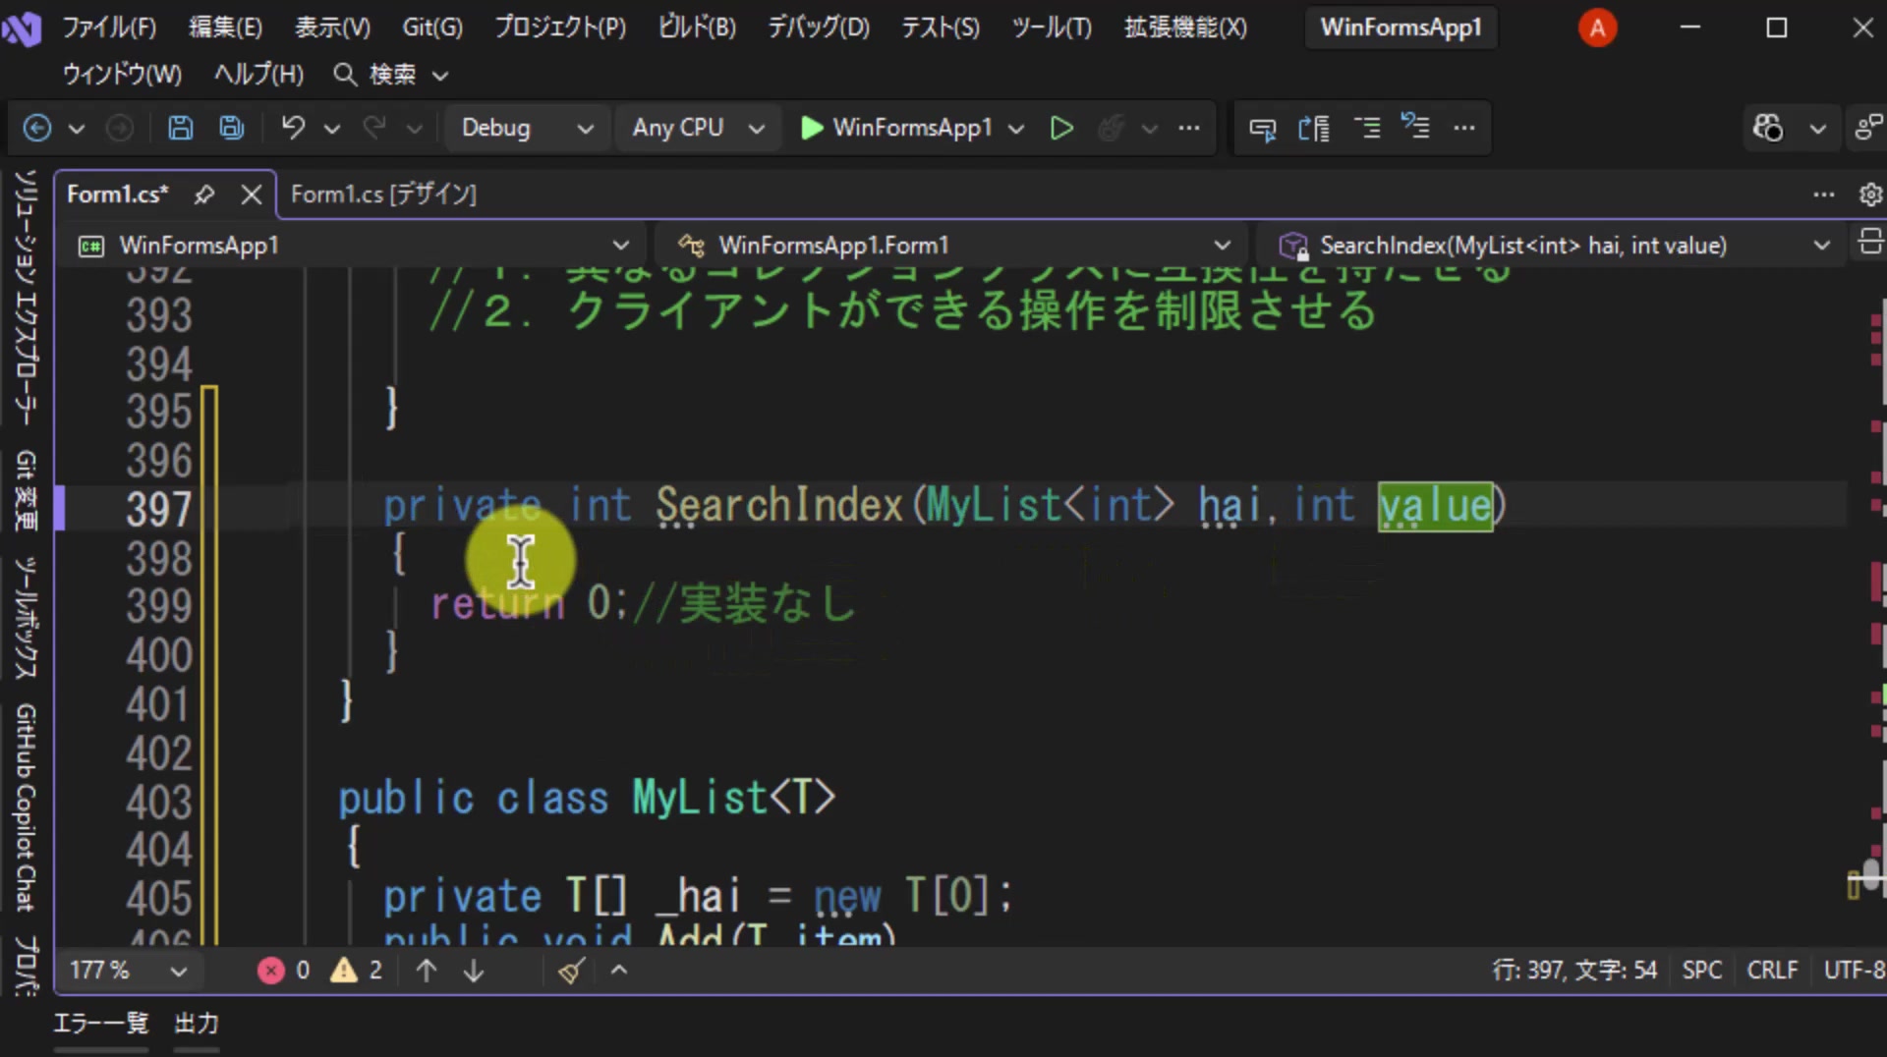Click the account avatar labeled A
Viewport: 1887px width, 1057px height.
[1597, 28]
